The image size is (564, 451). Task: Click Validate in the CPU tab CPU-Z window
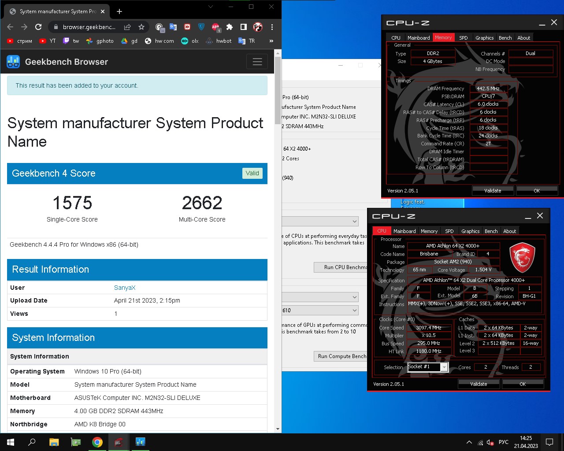point(479,384)
